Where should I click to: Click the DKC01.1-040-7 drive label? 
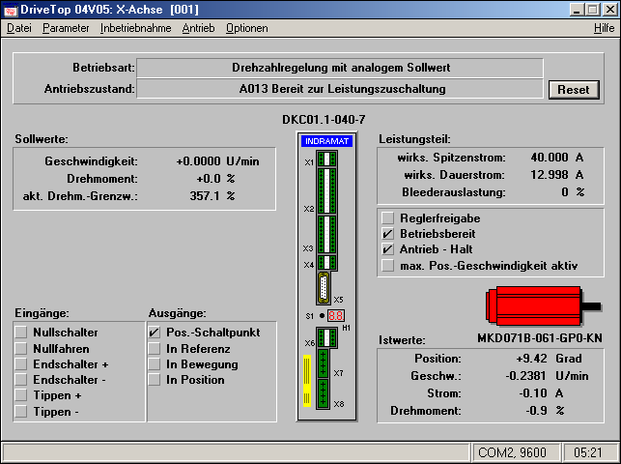click(324, 120)
